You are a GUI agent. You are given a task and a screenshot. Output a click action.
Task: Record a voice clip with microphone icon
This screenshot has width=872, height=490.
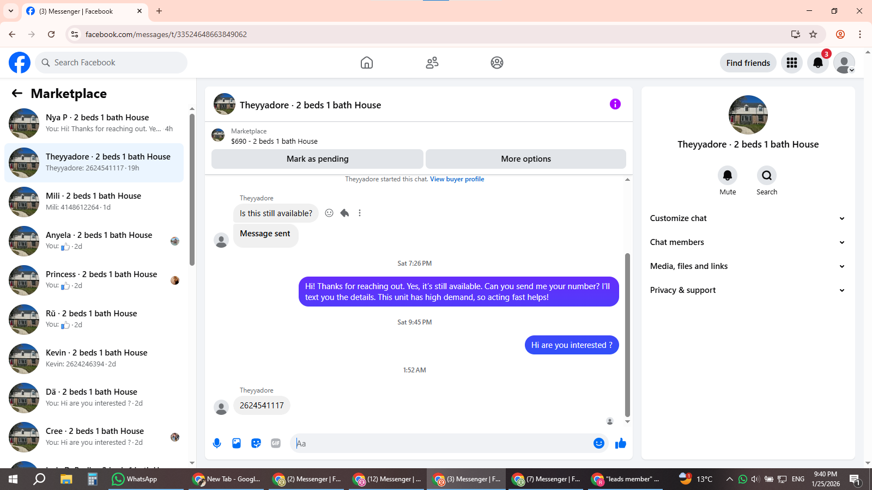point(217,443)
